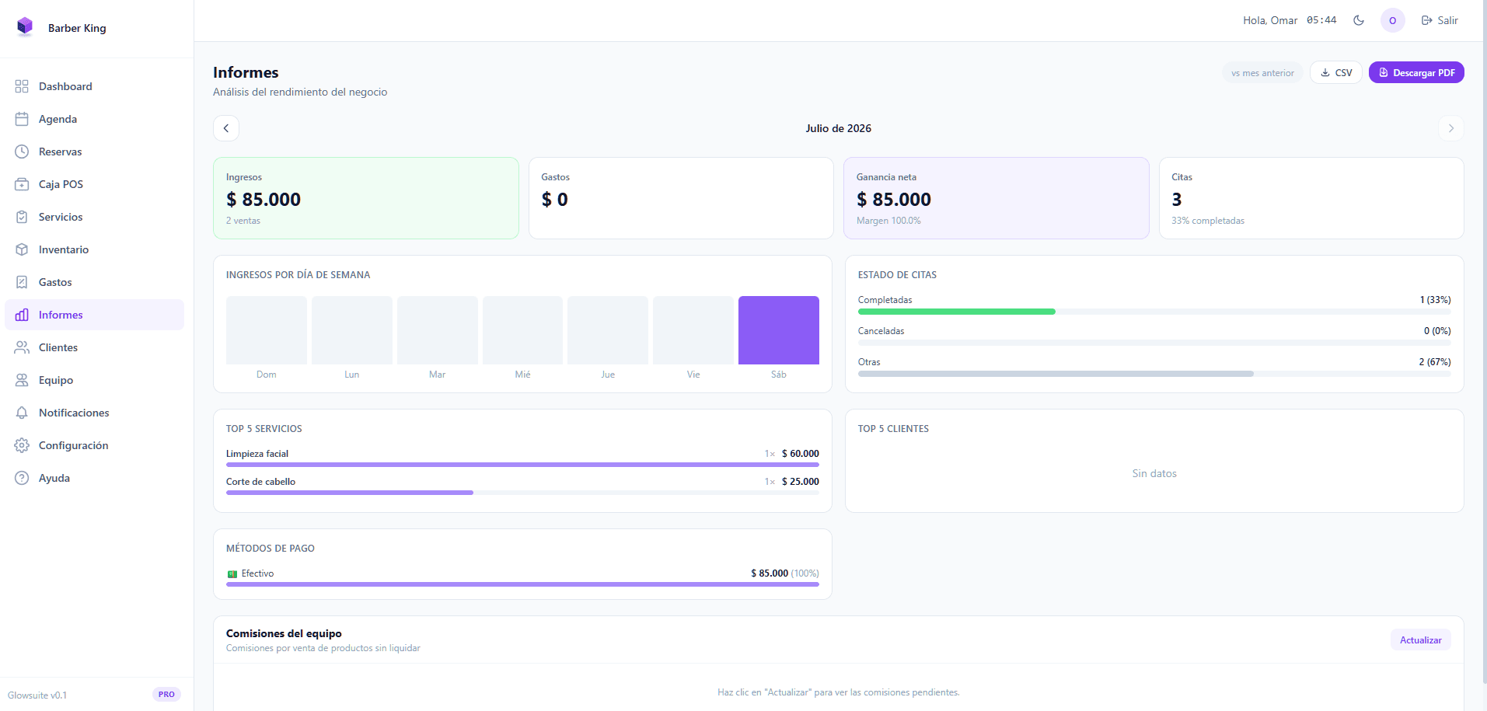The height and width of the screenshot is (711, 1487).
Task: Select the Ayuda menu item
Action: (94, 478)
